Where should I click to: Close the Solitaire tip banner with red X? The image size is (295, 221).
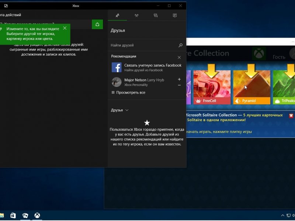pos(291,116)
